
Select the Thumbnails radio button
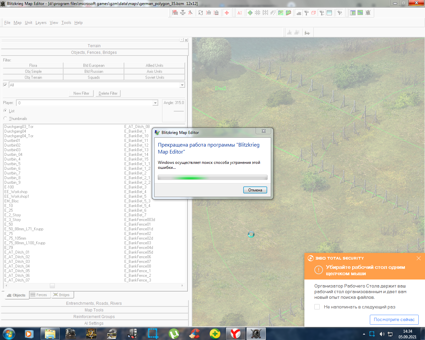(x=5, y=118)
